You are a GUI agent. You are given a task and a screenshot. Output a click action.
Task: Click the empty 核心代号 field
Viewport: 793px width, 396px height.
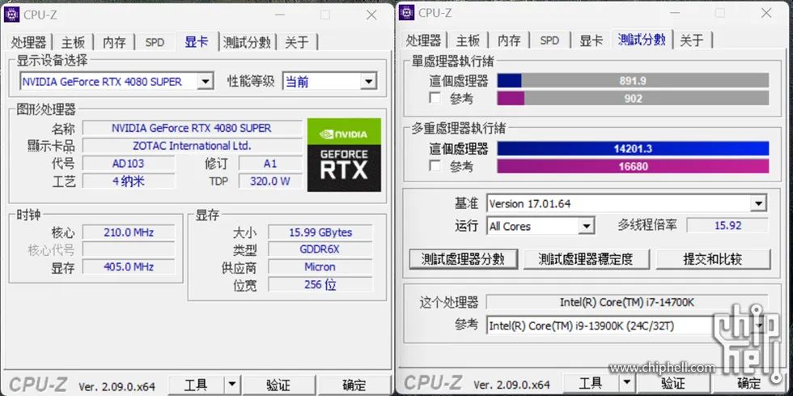[x=129, y=249]
